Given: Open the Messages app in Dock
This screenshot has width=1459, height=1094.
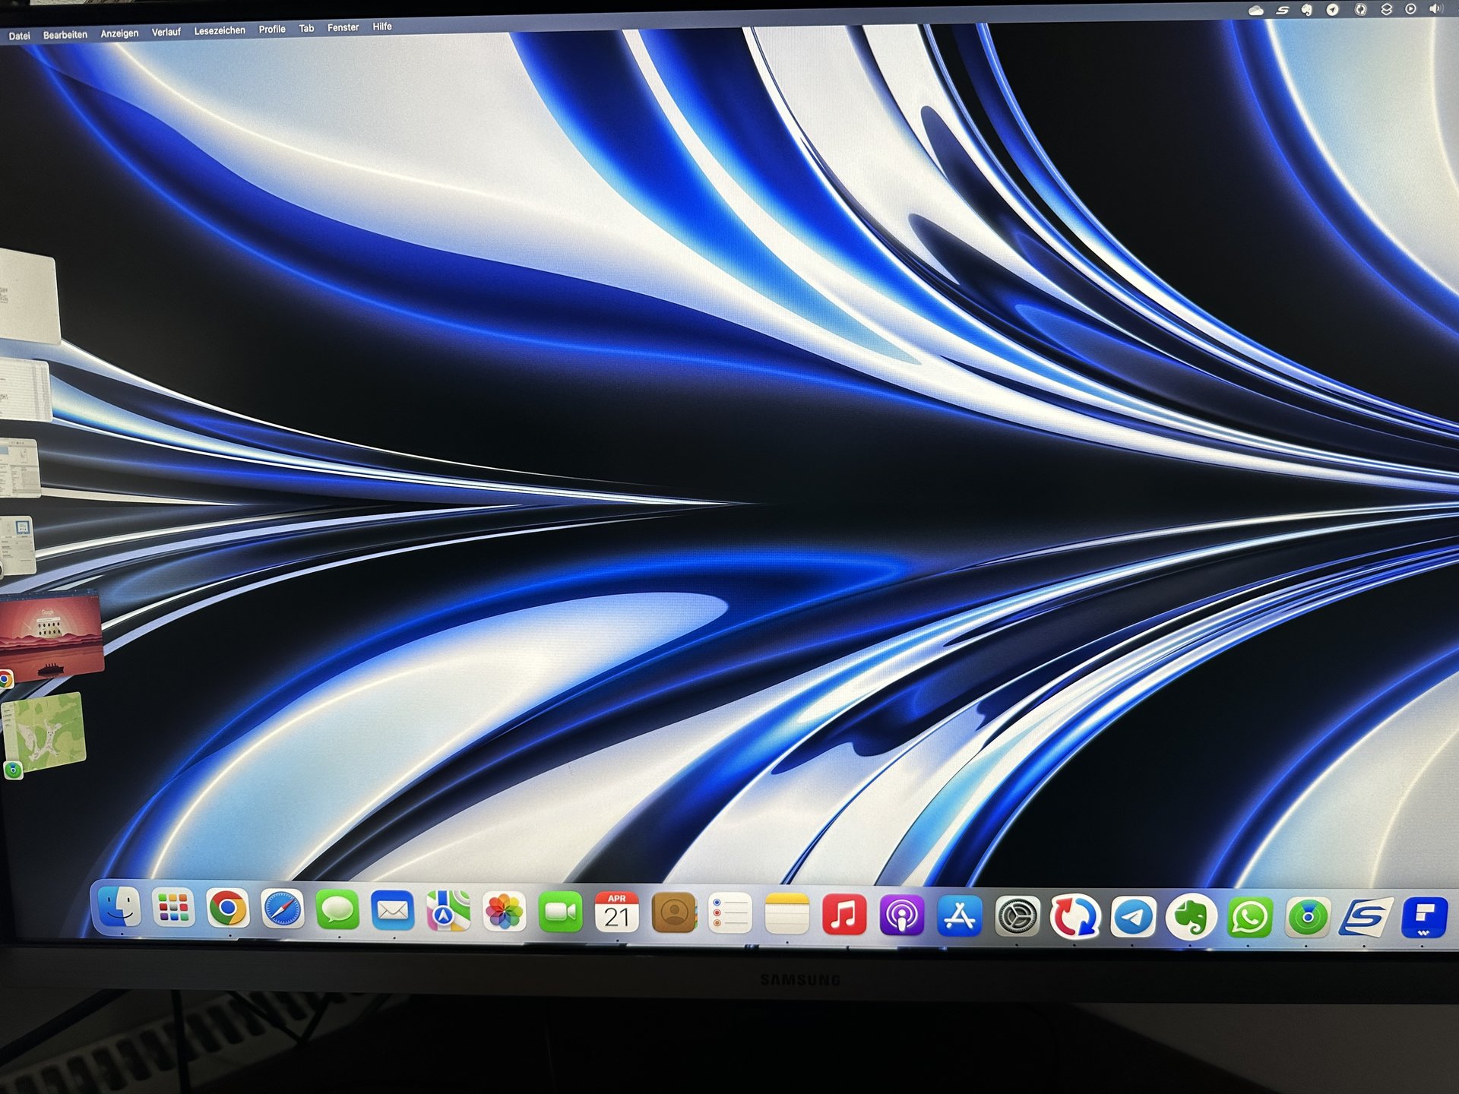Looking at the screenshot, I should point(337,910).
